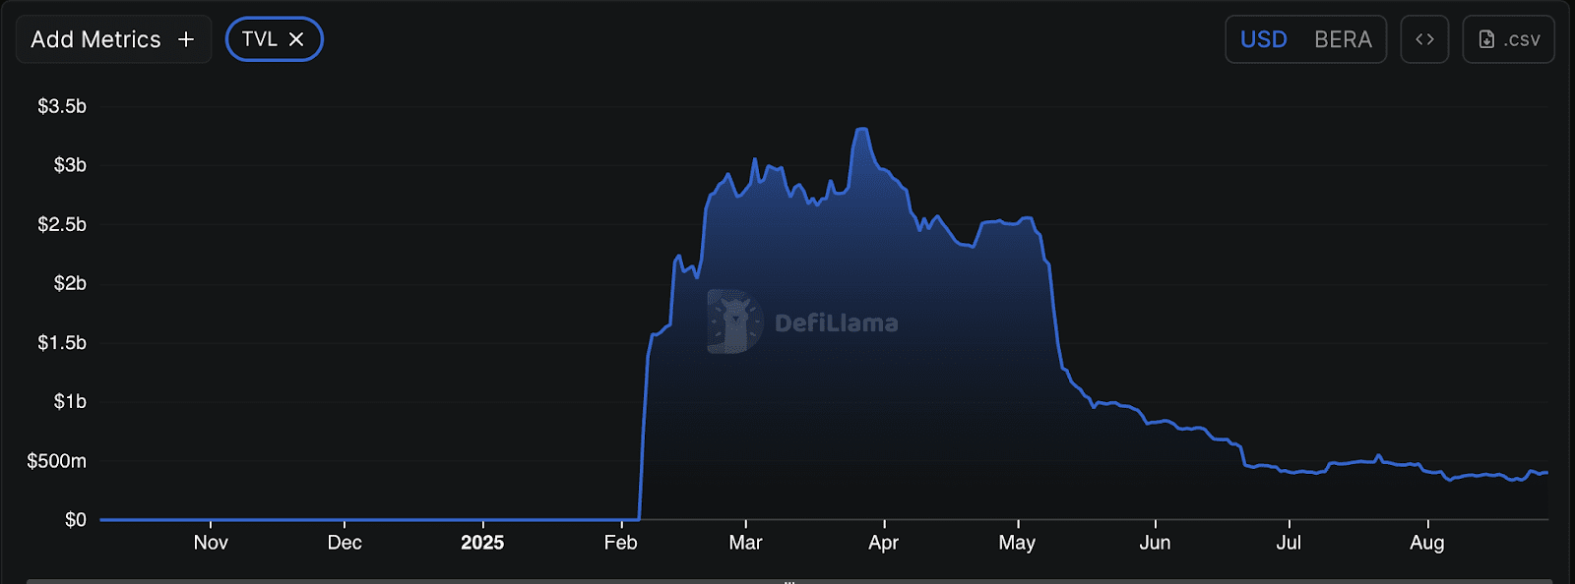Click the .csv export text label
Screen dimensions: 1575x584
[1522, 39]
